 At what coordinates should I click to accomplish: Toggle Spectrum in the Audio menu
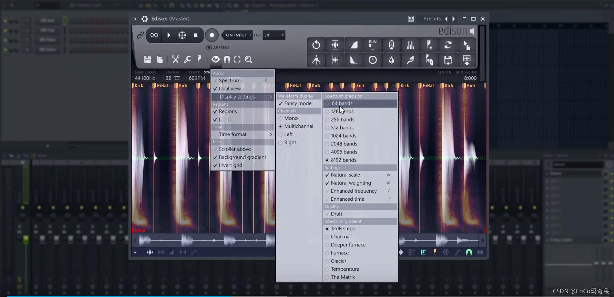click(243, 80)
